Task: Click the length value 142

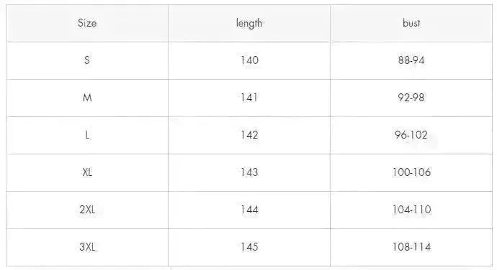Action: tap(249, 135)
